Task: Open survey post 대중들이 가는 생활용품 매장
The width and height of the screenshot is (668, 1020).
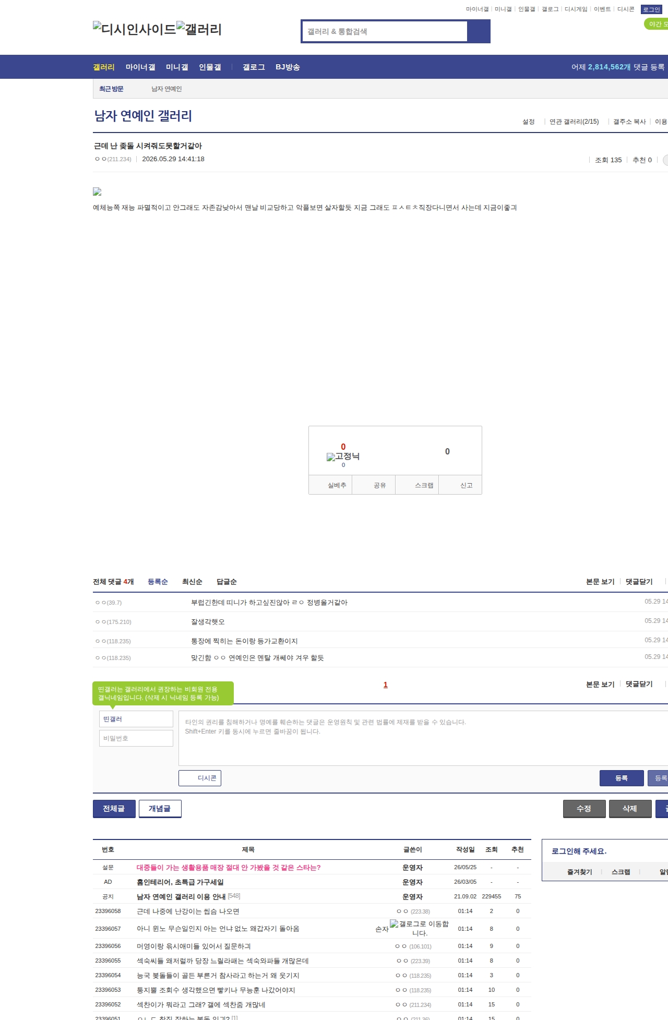Action: pos(229,868)
